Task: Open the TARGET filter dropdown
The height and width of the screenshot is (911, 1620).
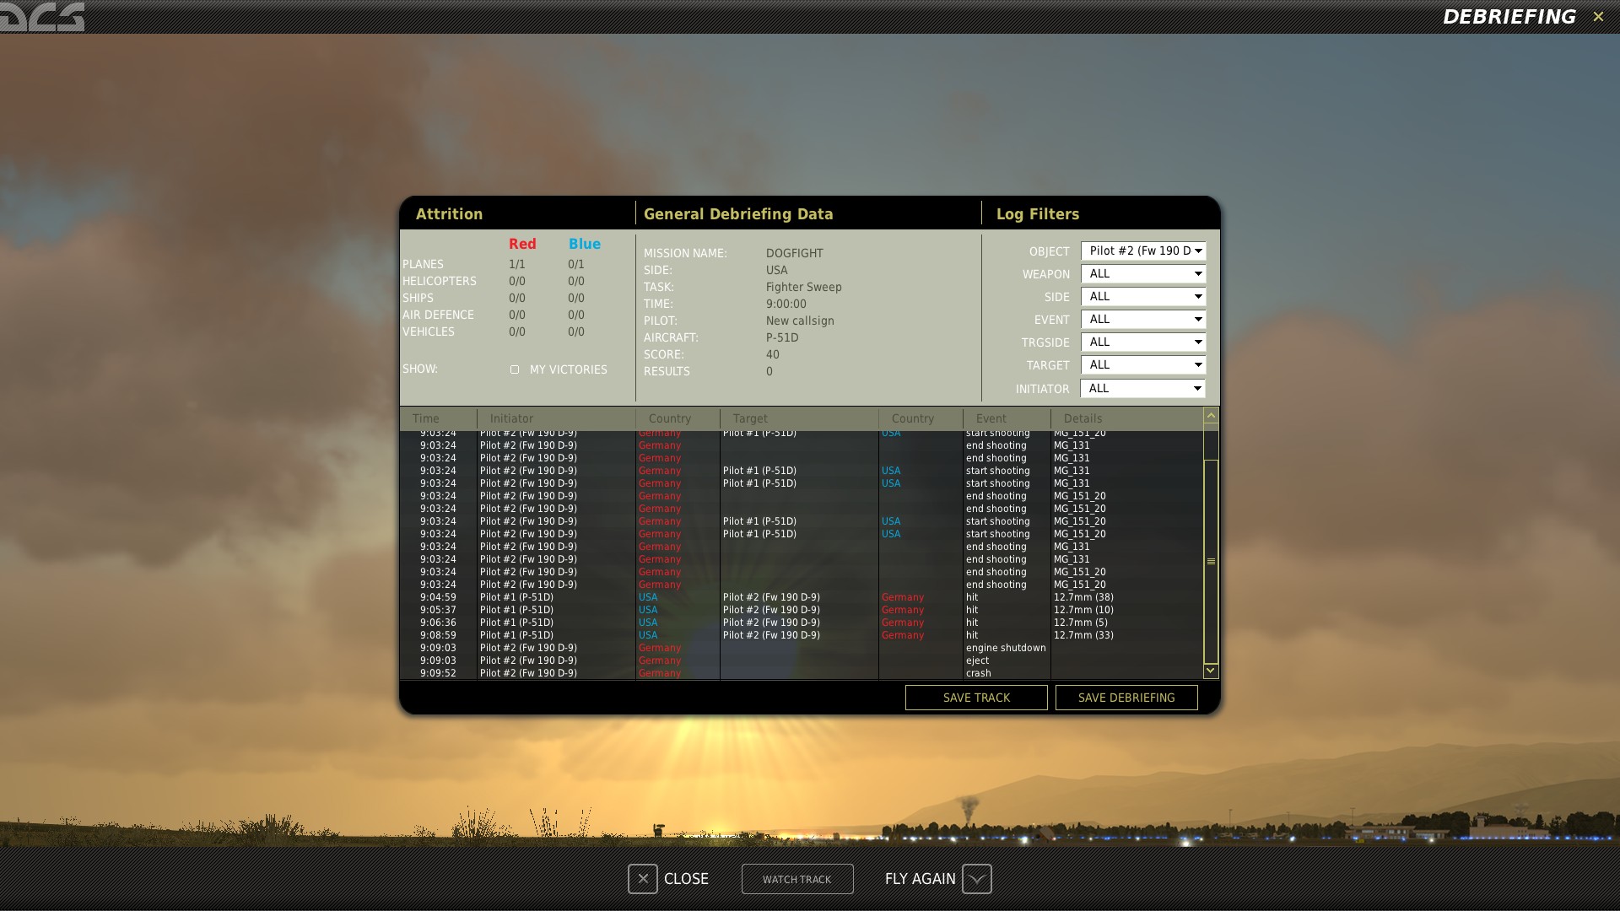Action: pyautogui.click(x=1143, y=364)
